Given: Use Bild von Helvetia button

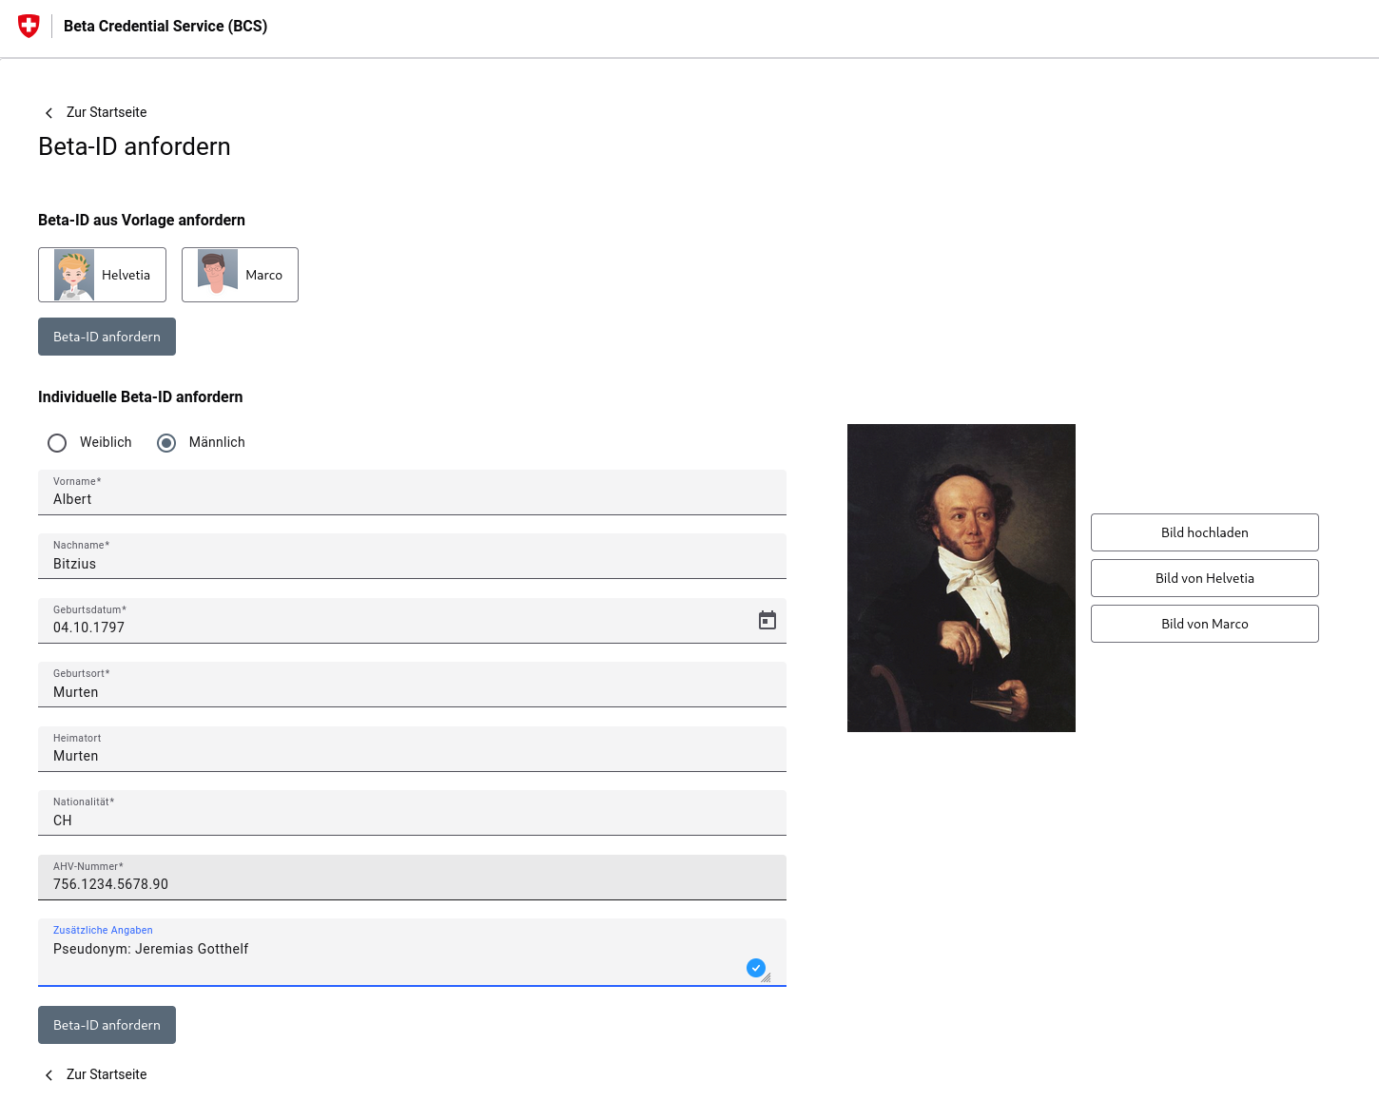Looking at the screenshot, I should point(1204,578).
